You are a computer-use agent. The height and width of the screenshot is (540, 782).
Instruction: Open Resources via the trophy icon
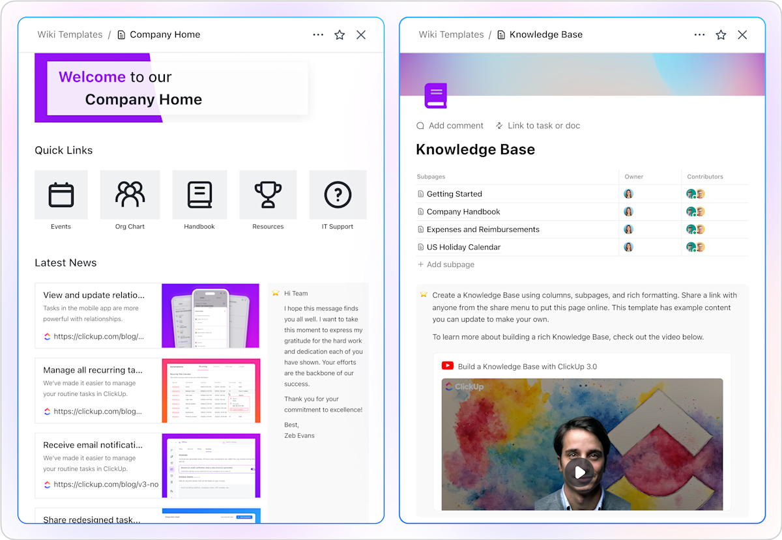[268, 194]
